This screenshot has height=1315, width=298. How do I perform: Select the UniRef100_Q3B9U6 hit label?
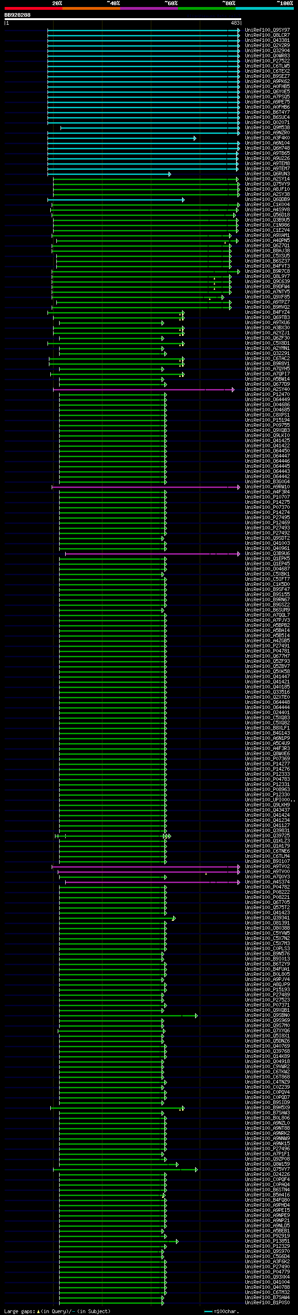(x=267, y=553)
